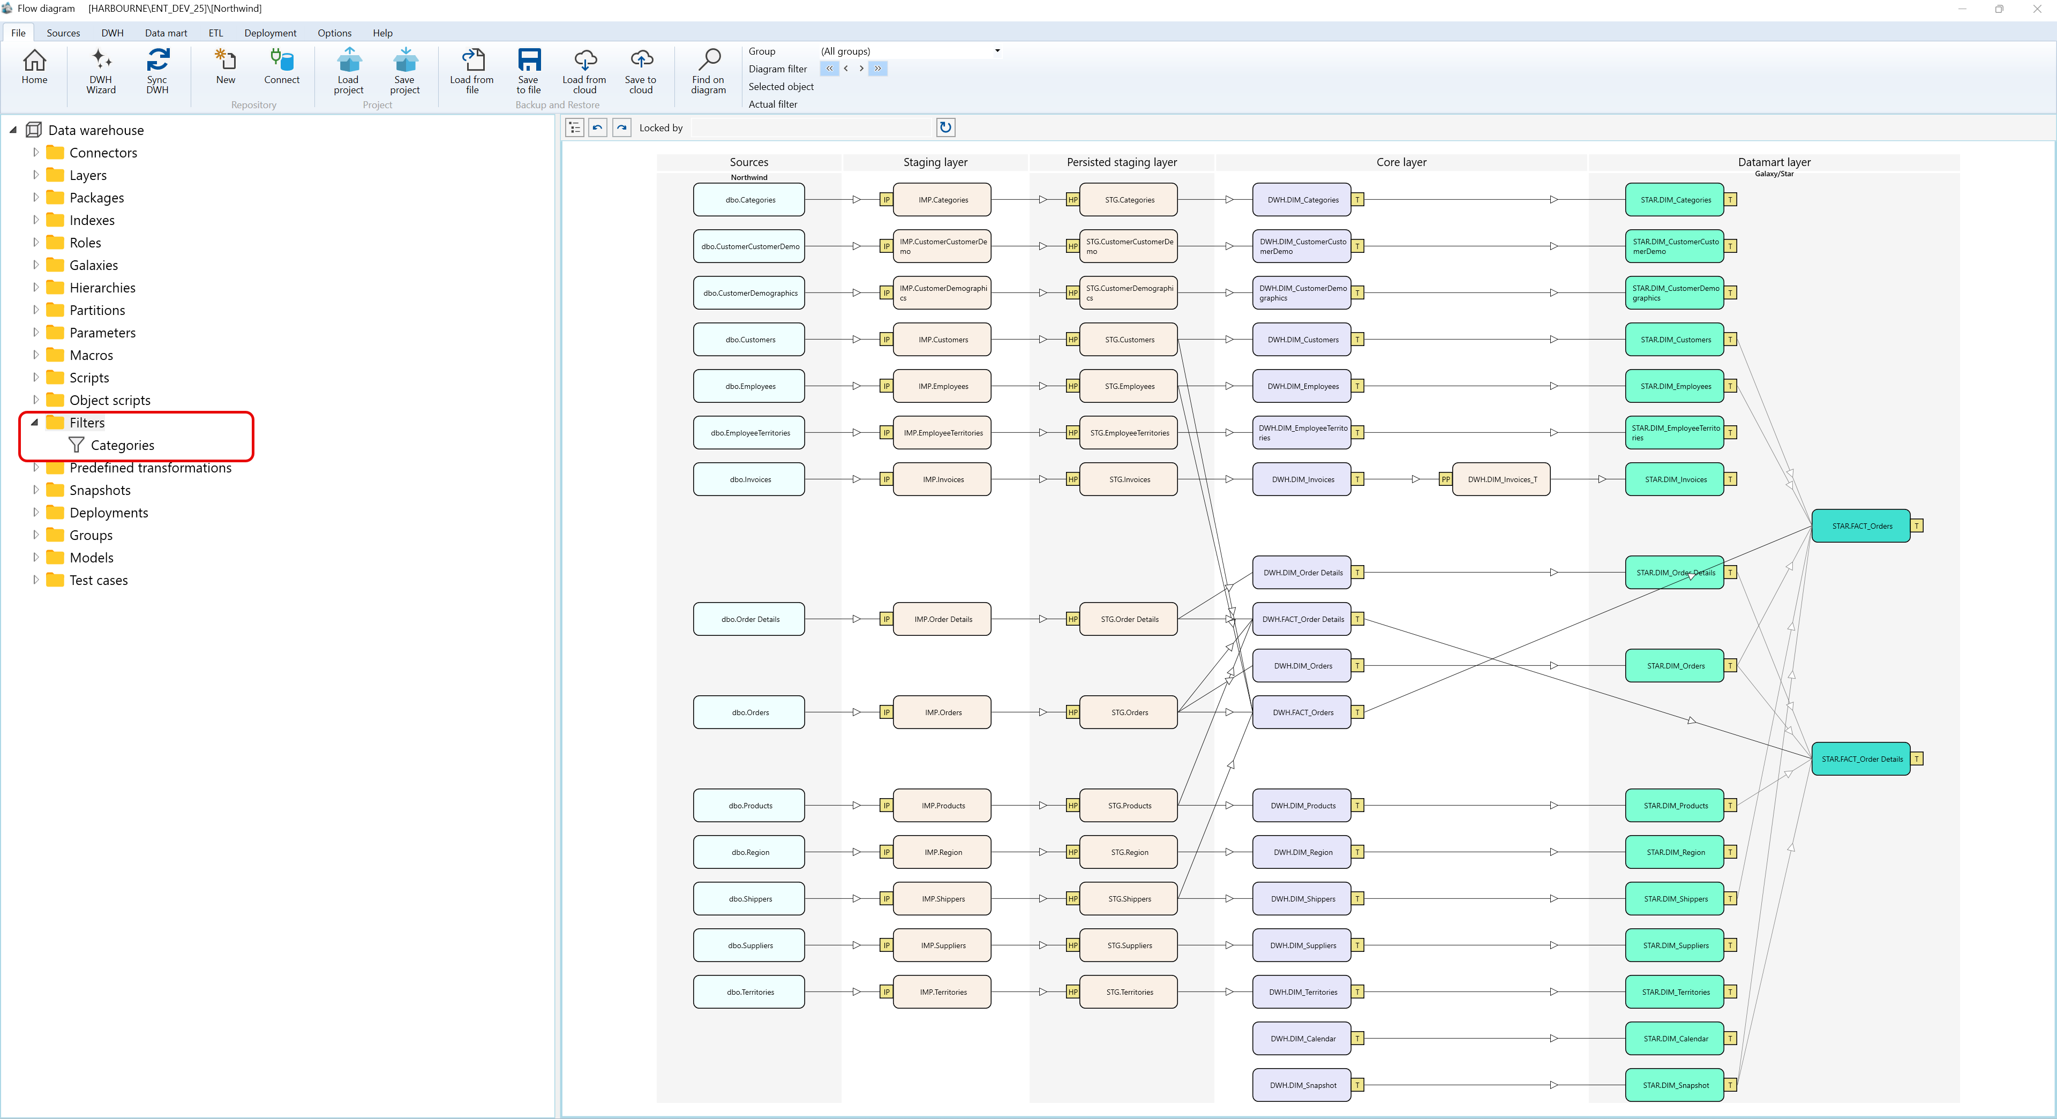Click T badge on DWH.DIM_Categories
This screenshot has width=2057, height=1119.
(1357, 200)
